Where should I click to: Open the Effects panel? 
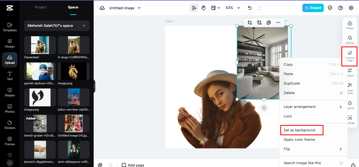350,40
